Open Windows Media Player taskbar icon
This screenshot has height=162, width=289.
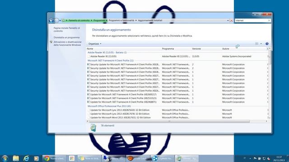[x=36, y=158]
